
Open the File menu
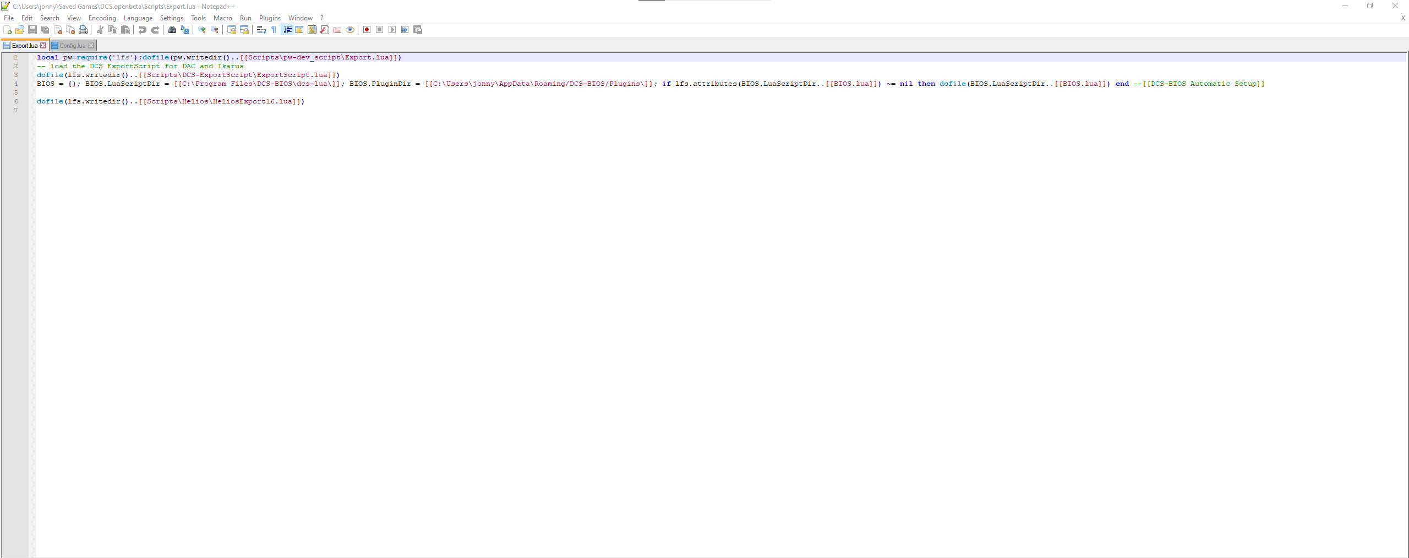(x=9, y=18)
